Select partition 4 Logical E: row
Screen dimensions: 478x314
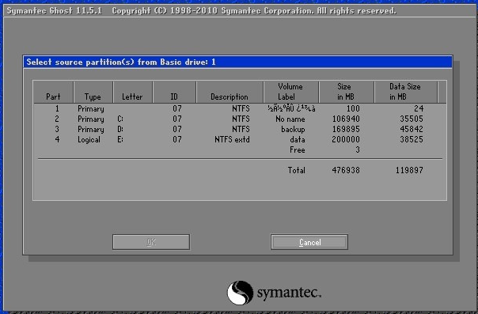pyautogui.click(x=240, y=139)
